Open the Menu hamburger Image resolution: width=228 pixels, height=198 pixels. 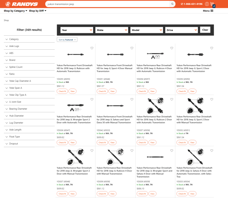coord(208,11)
